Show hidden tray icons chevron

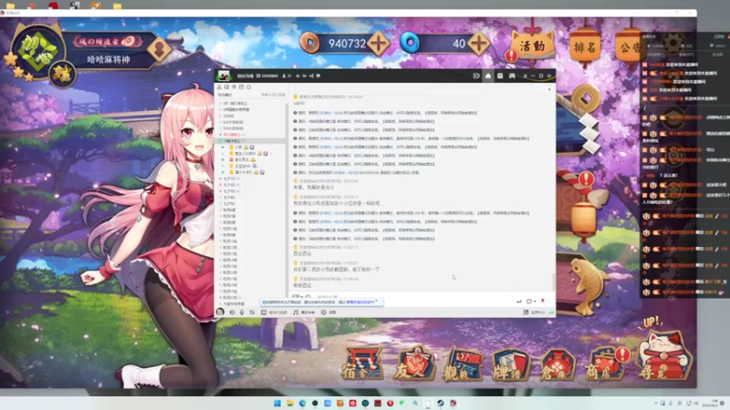point(655,403)
